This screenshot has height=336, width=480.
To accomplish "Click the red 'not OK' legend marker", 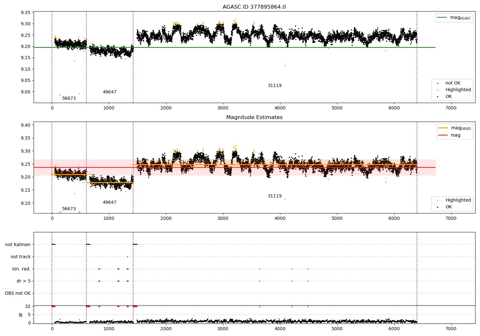I will (437, 83).
